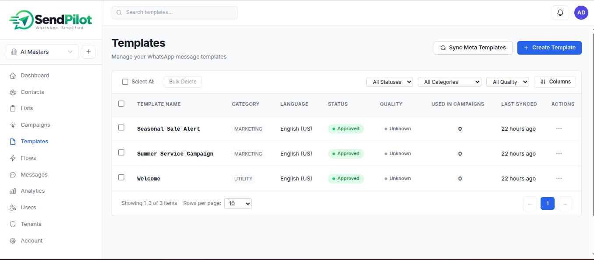Click the Dashboard home icon
This screenshot has width=594, height=260.
13,76
